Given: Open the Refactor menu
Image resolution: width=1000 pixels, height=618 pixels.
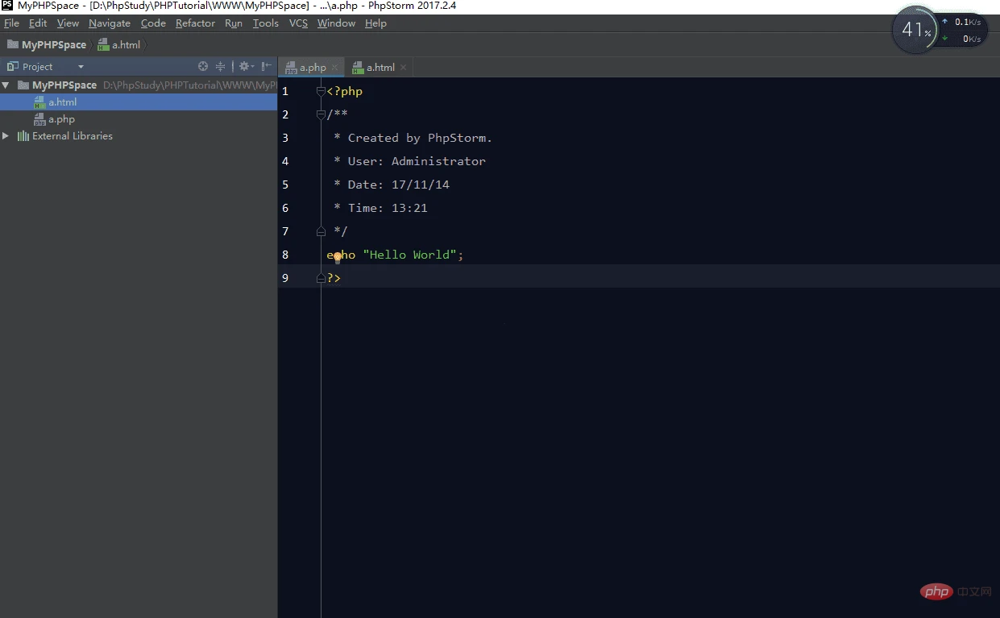Looking at the screenshot, I should pyautogui.click(x=195, y=23).
